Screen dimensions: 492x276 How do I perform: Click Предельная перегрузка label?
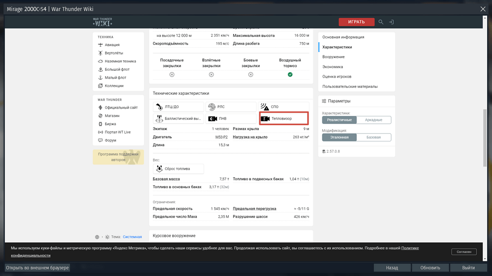(254, 209)
